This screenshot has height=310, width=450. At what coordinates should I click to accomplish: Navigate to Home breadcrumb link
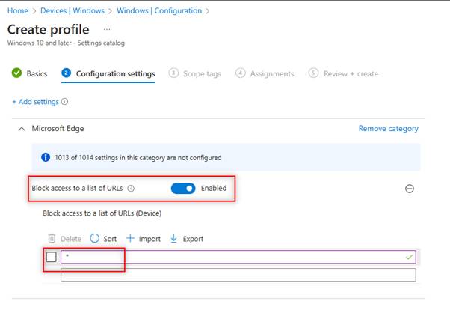pyautogui.click(x=16, y=11)
